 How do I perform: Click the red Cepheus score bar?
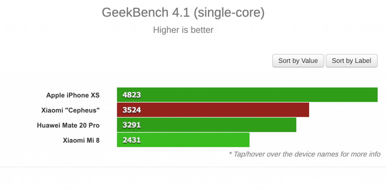click(213, 110)
